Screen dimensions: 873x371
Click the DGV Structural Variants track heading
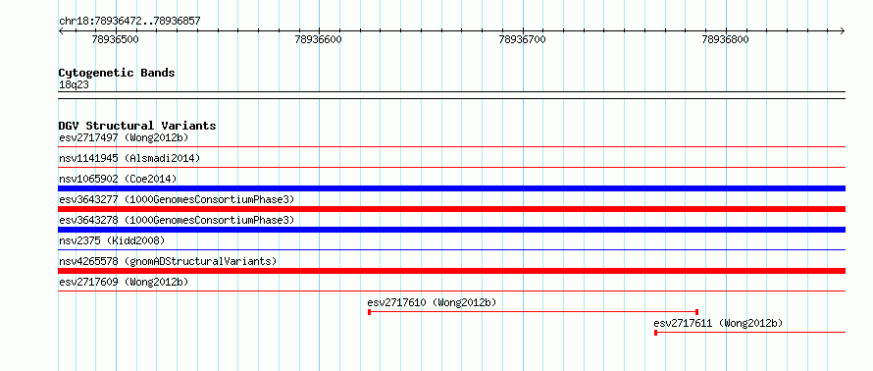[x=137, y=126]
